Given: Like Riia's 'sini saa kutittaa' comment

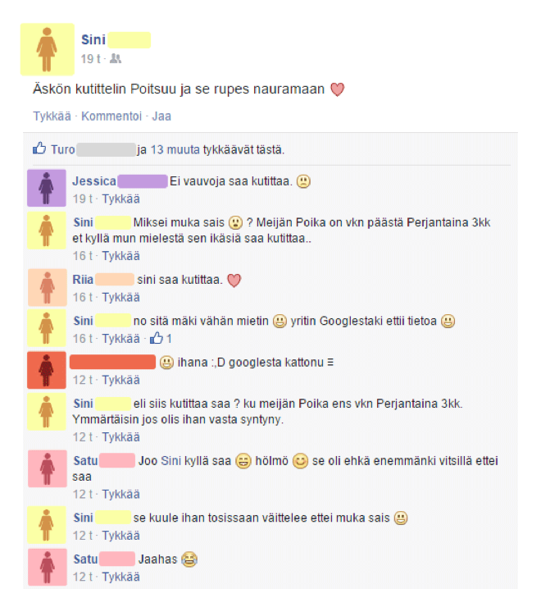Looking at the screenshot, I should (120, 297).
